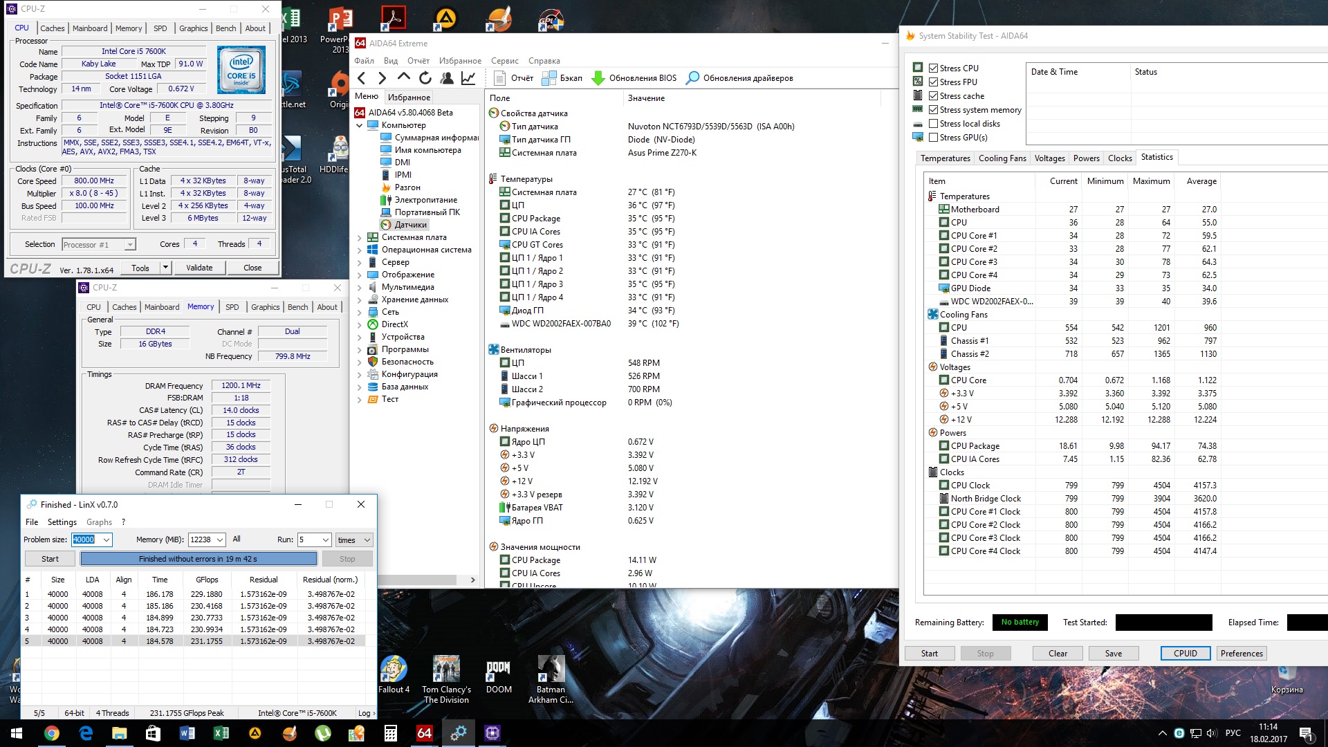Click Обновления BIOS green download icon
The image size is (1328, 747).
pos(598,78)
